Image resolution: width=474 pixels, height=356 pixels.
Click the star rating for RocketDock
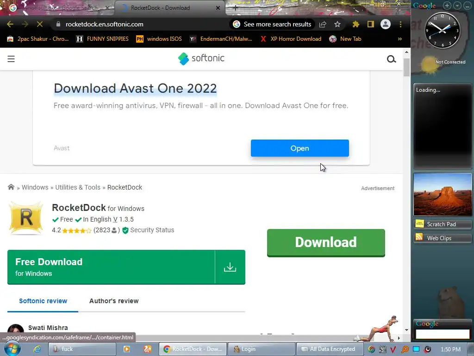click(76, 230)
